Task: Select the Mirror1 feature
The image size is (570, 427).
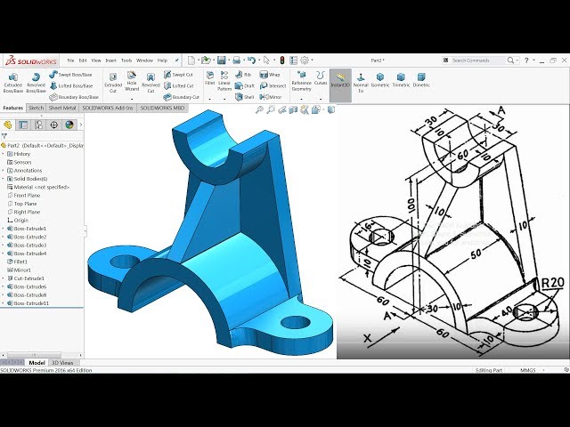Action: tap(19, 270)
